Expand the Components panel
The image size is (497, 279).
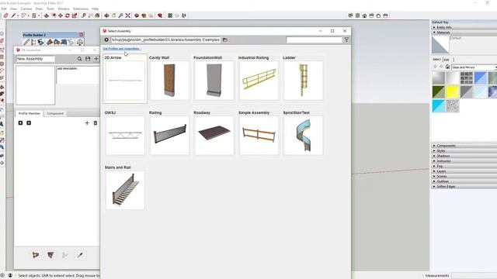tap(464, 146)
